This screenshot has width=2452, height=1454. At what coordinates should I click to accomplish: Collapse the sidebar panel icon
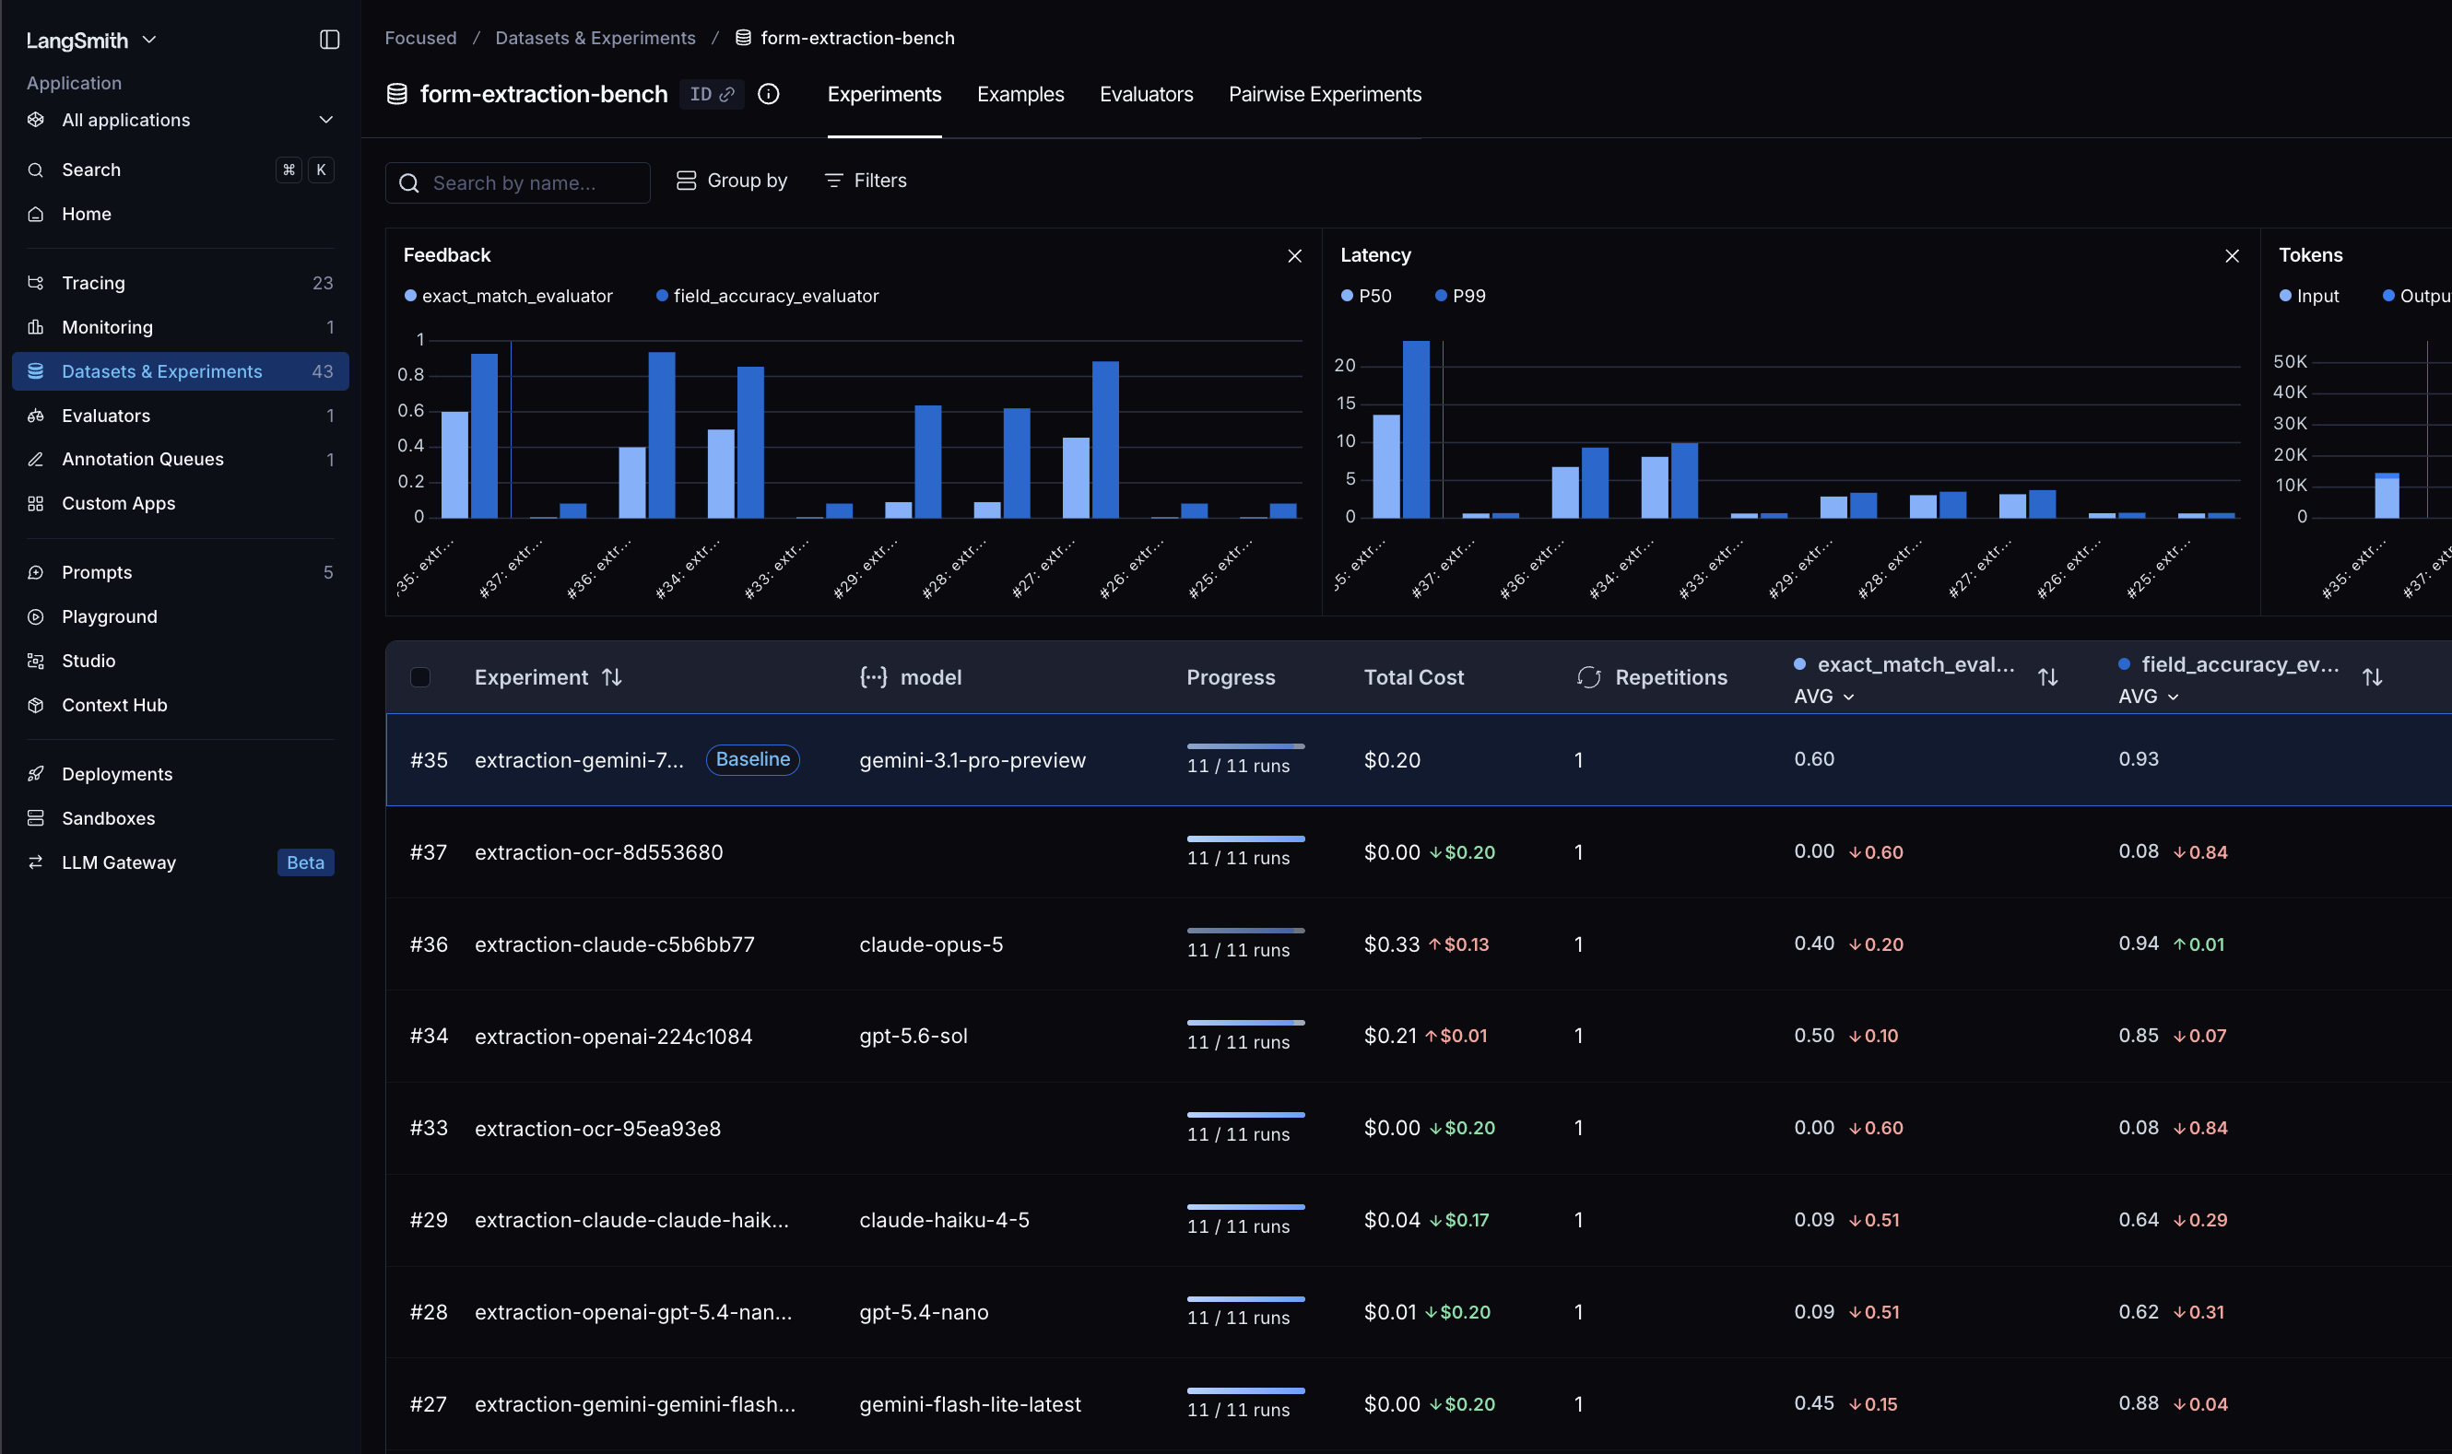tap(329, 40)
